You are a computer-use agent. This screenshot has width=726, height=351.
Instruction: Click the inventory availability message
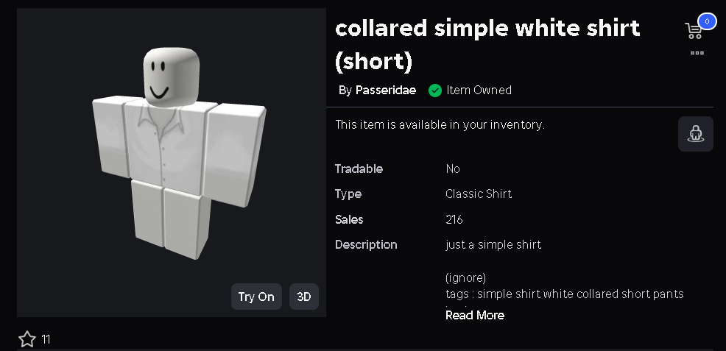[440, 125]
